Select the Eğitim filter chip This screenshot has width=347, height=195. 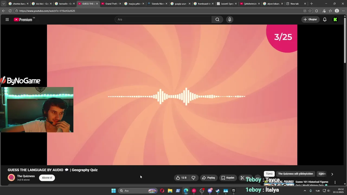pyautogui.click(x=322, y=174)
